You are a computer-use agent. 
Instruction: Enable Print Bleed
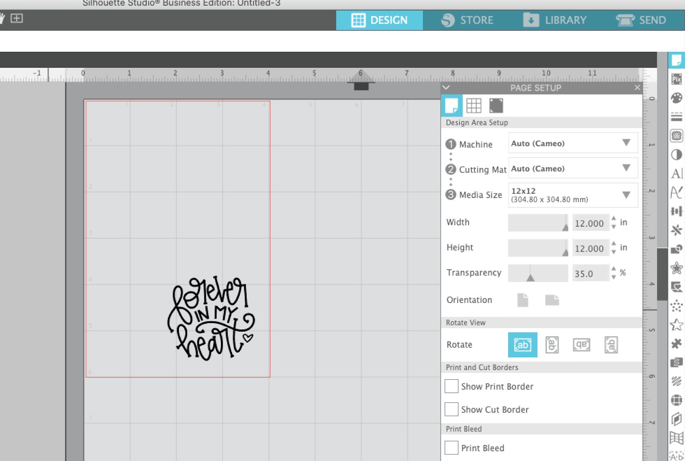(x=451, y=447)
